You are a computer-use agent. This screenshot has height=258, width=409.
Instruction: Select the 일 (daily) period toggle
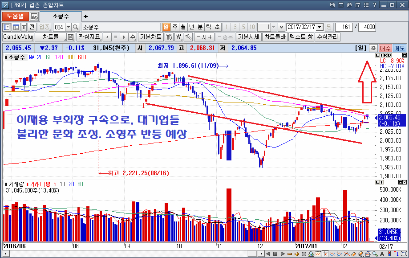pyautogui.click(x=166, y=27)
